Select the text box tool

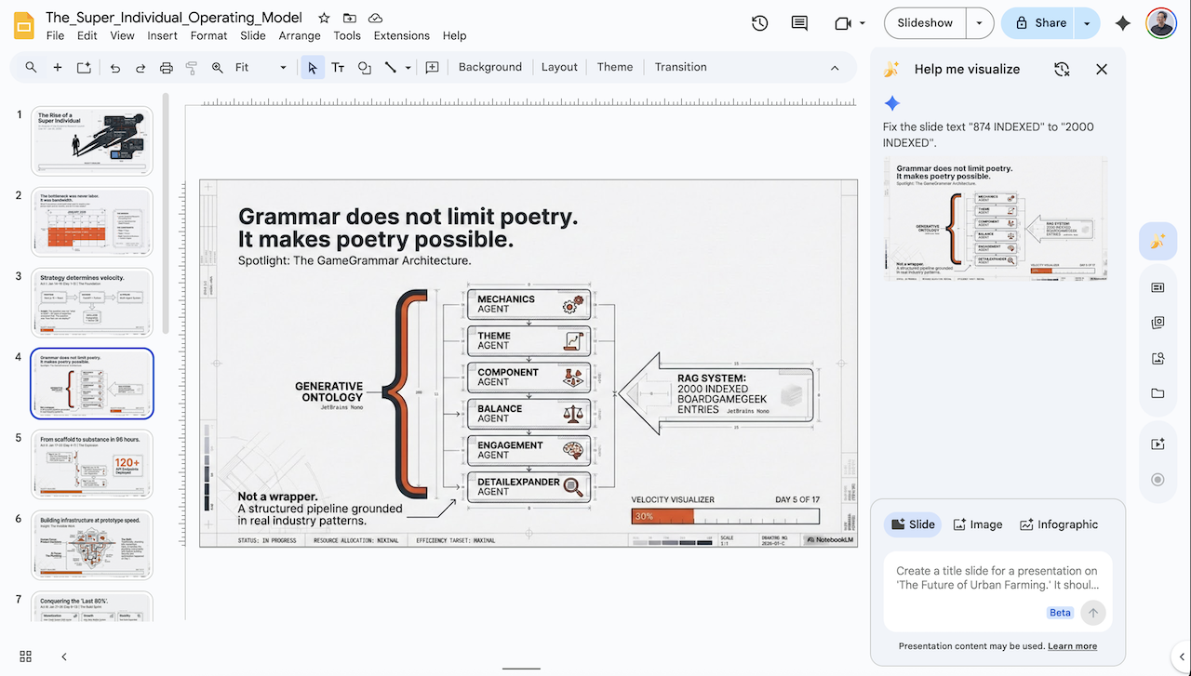(338, 67)
